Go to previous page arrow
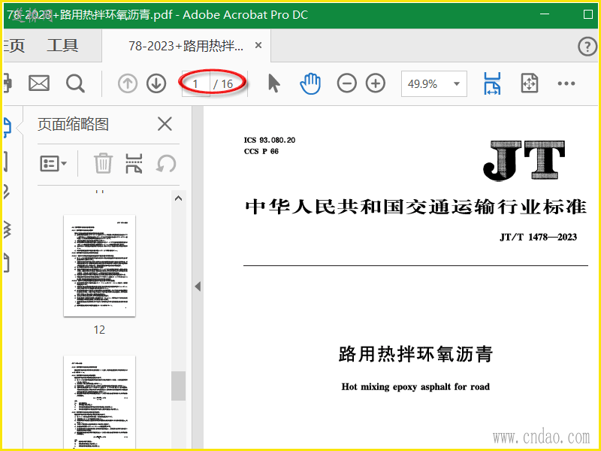The width and height of the screenshot is (601, 451). tap(128, 83)
